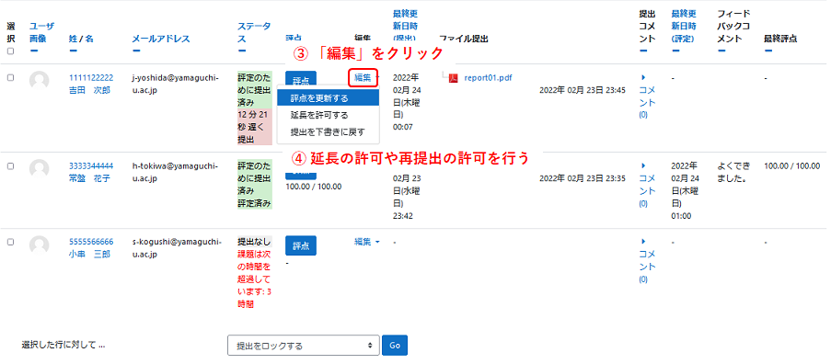Open the 編集 dropdown in 吉田 次郎's row
831x364 pixels.
[x=364, y=78]
